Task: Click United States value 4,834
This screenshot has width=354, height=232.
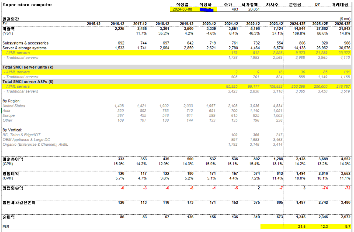Action: 278,106
